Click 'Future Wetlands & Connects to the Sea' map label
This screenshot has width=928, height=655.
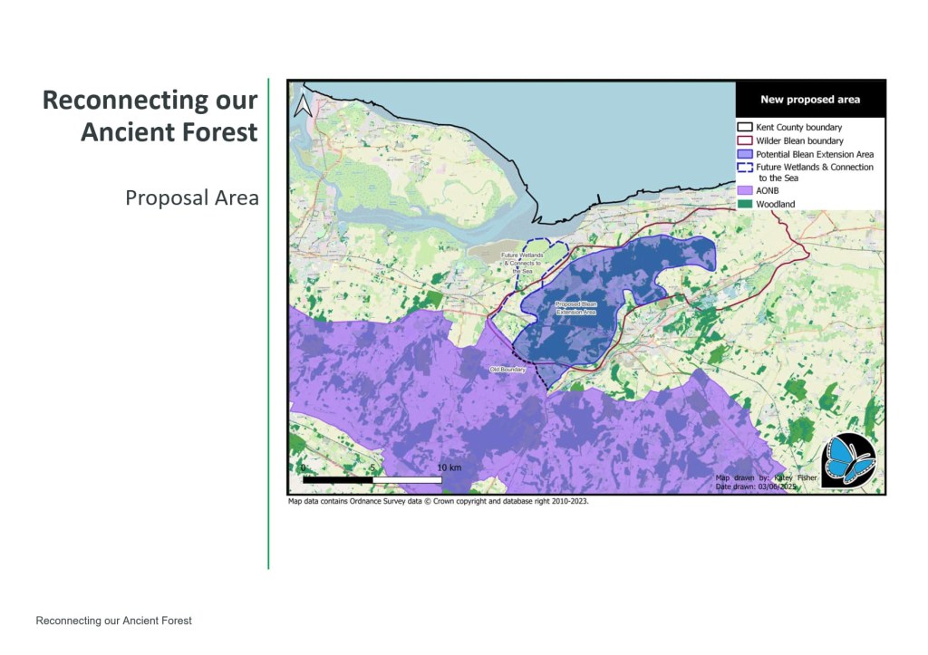tap(523, 264)
